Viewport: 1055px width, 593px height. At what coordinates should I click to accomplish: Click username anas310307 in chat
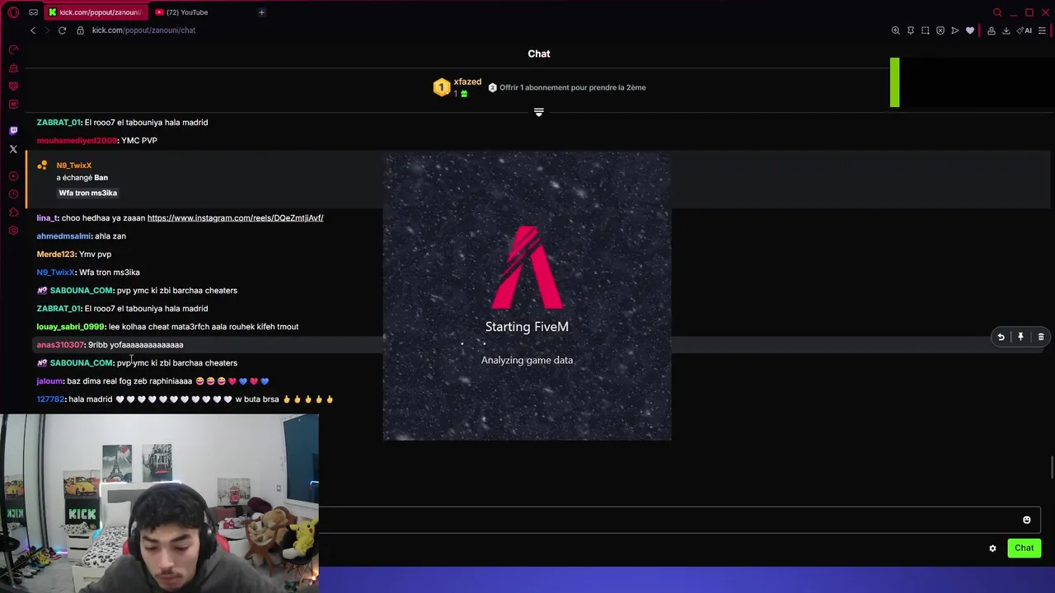coord(60,345)
